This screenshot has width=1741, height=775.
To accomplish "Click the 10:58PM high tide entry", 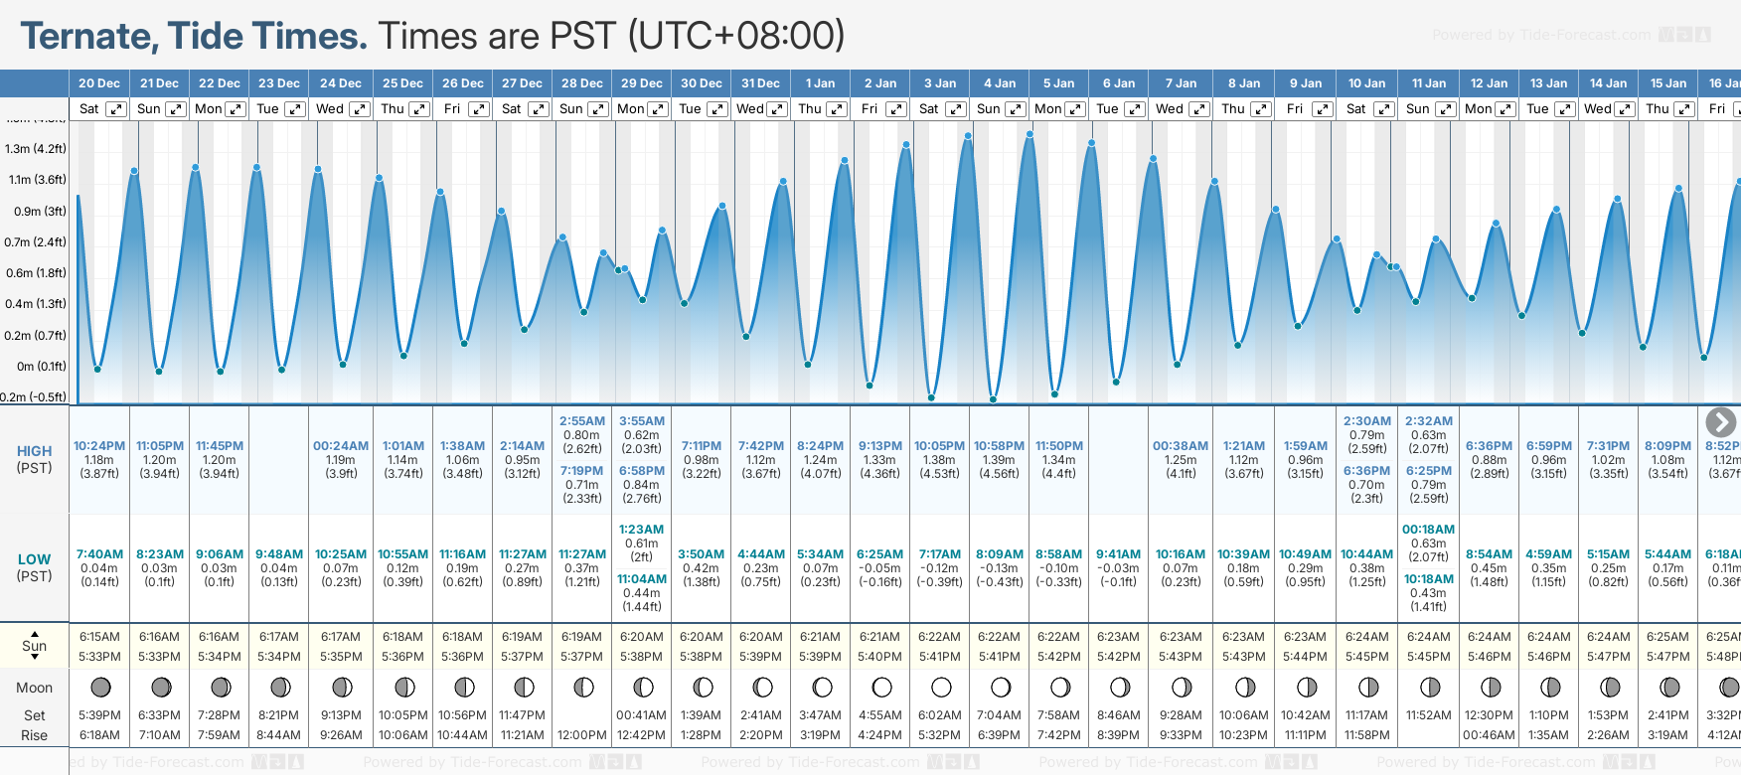I will coord(999,446).
